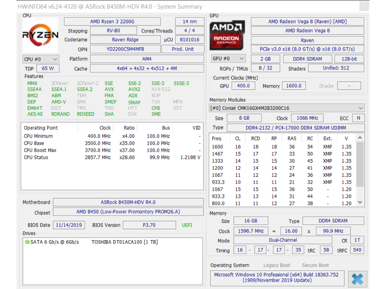Click the cache 4x64 + 4x32 field

[147, 68]
